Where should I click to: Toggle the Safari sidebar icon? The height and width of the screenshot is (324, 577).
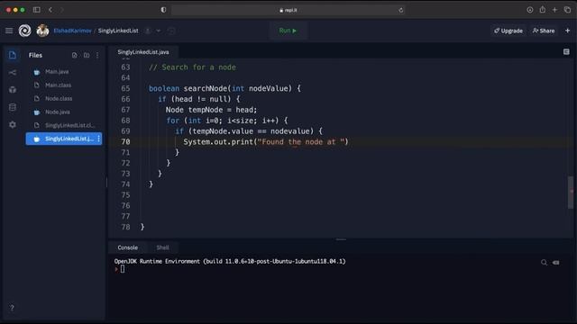pyautogui.click(x=36, y=10)
